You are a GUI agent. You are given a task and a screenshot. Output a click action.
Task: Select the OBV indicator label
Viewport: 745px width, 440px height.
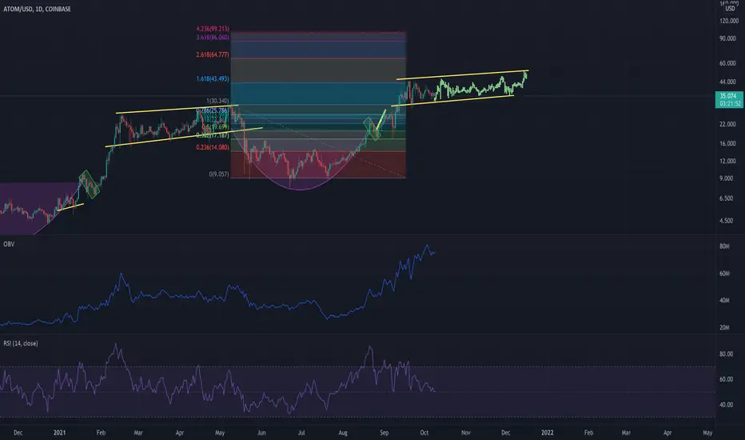coord(9,244)
